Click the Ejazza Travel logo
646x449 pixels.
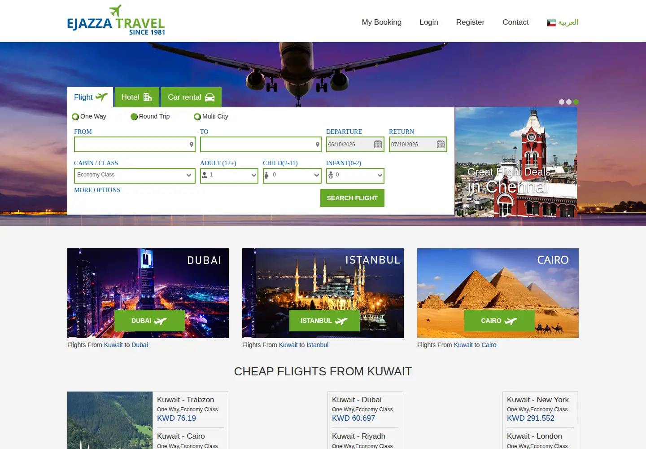pyautogui.click(x=116, y=20)
